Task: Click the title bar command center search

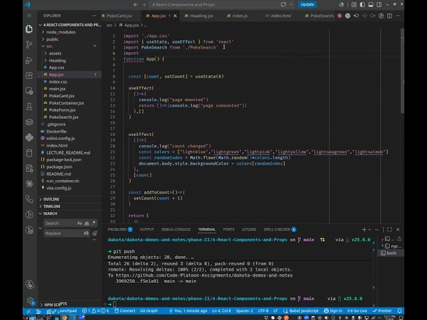Action: (x=213, y=5)
